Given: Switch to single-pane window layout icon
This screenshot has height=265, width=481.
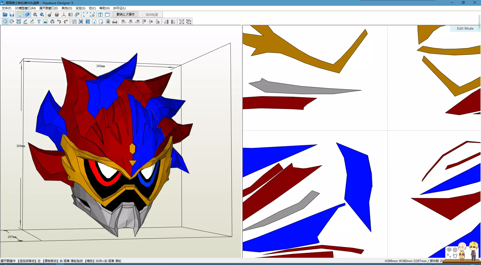Looking at the screenshot, I should point(107,15).
